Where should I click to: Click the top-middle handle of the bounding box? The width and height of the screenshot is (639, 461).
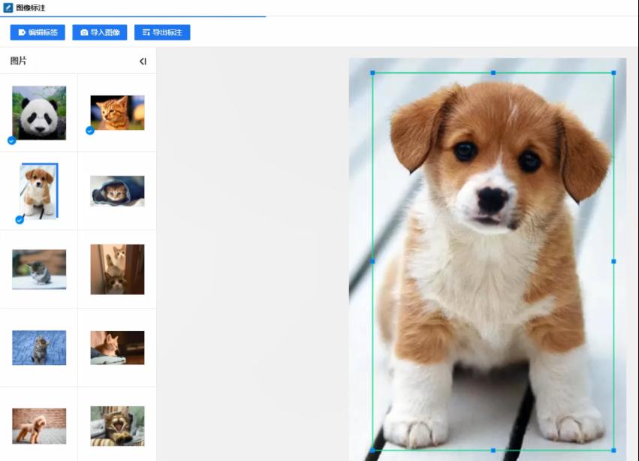[x=493, y=73]
